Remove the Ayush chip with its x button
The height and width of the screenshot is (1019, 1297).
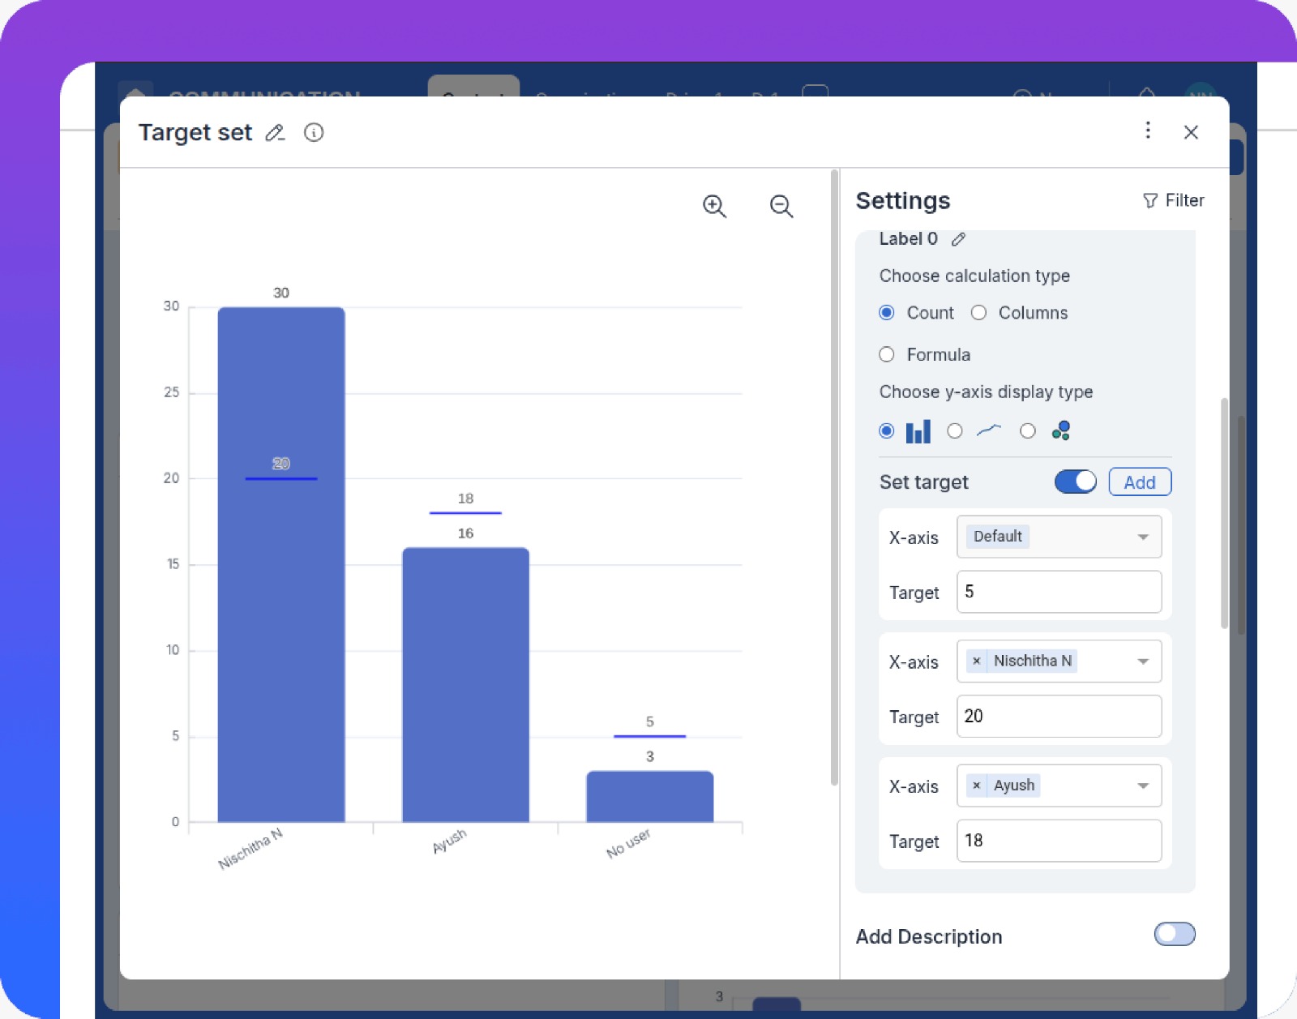click(x=976, y=786)
